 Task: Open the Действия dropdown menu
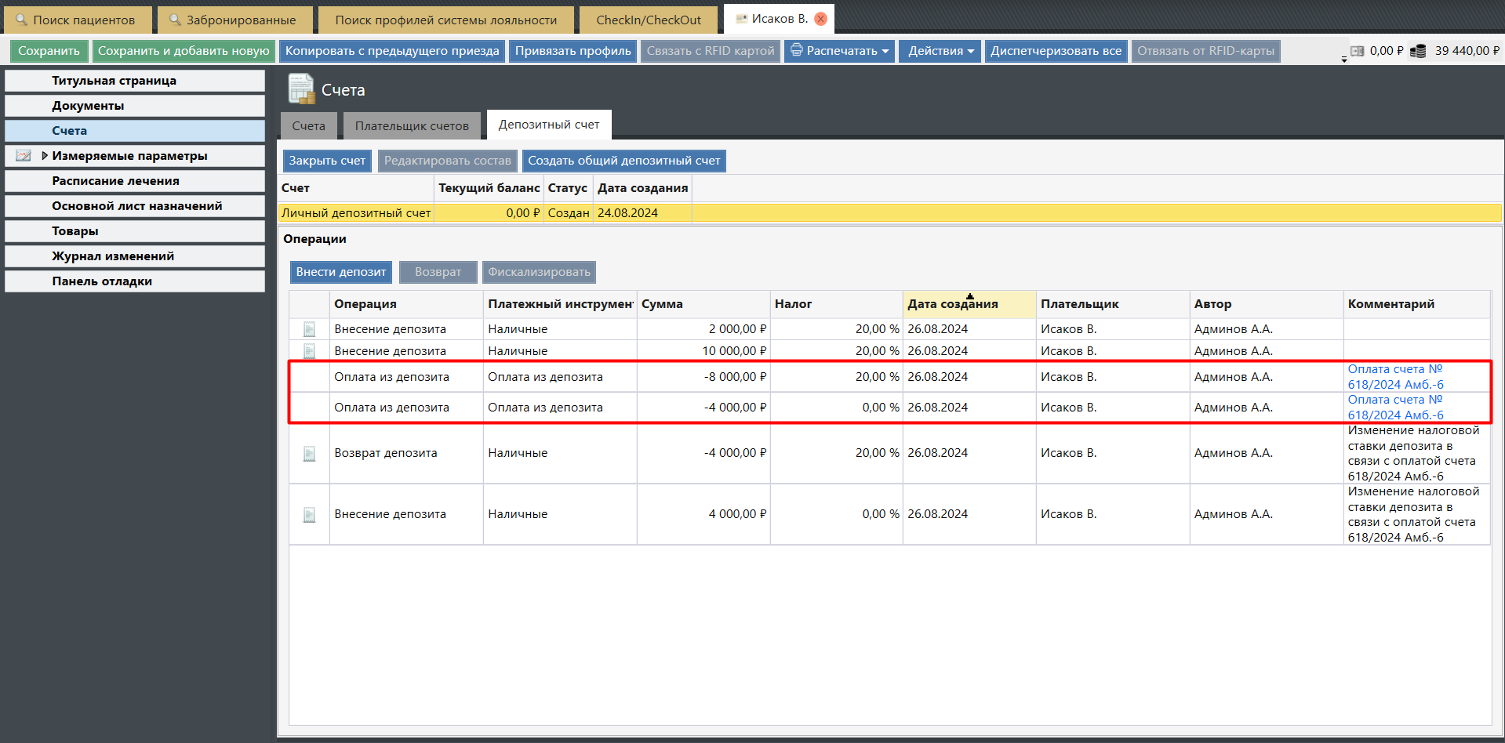(x=940, y=51)
